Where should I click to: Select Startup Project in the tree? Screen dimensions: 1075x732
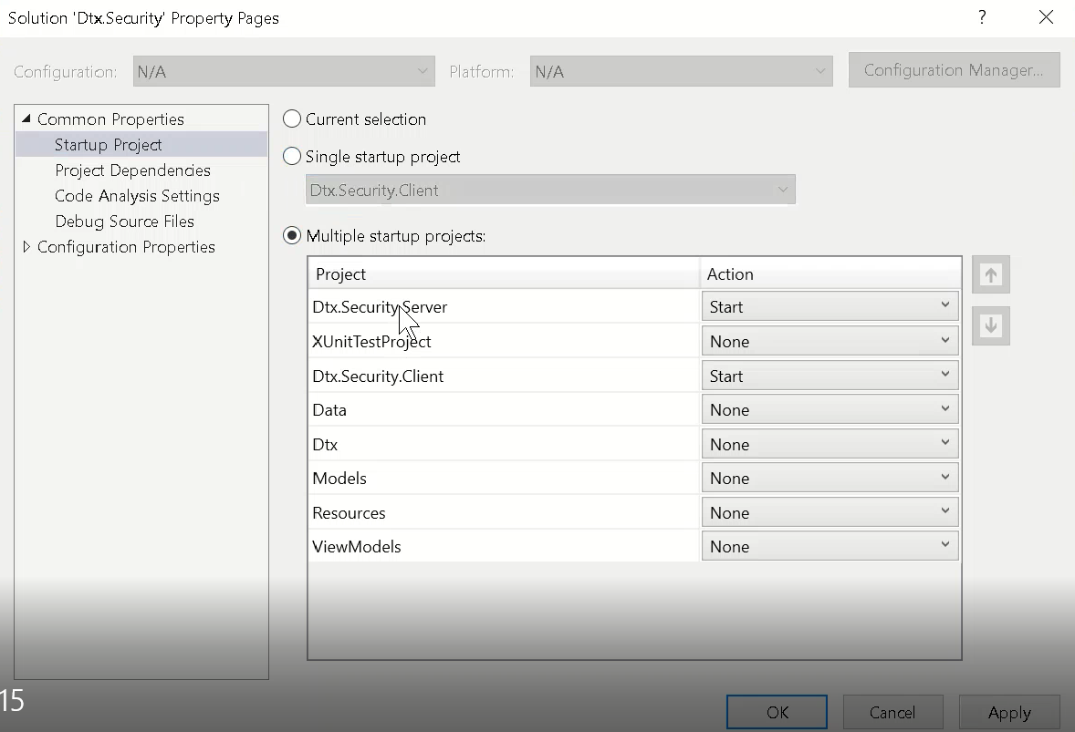(x=109, y=144)
